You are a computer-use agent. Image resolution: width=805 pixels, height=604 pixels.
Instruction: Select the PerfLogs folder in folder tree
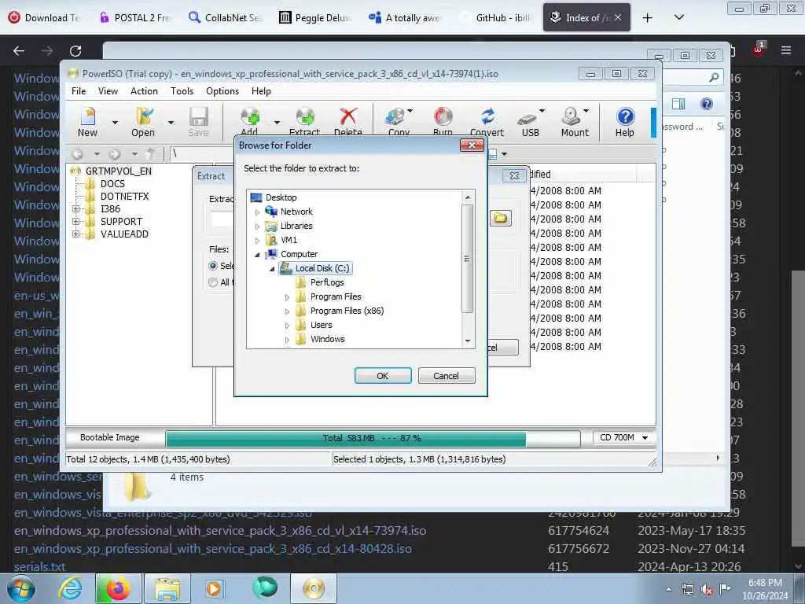(327, 282)
